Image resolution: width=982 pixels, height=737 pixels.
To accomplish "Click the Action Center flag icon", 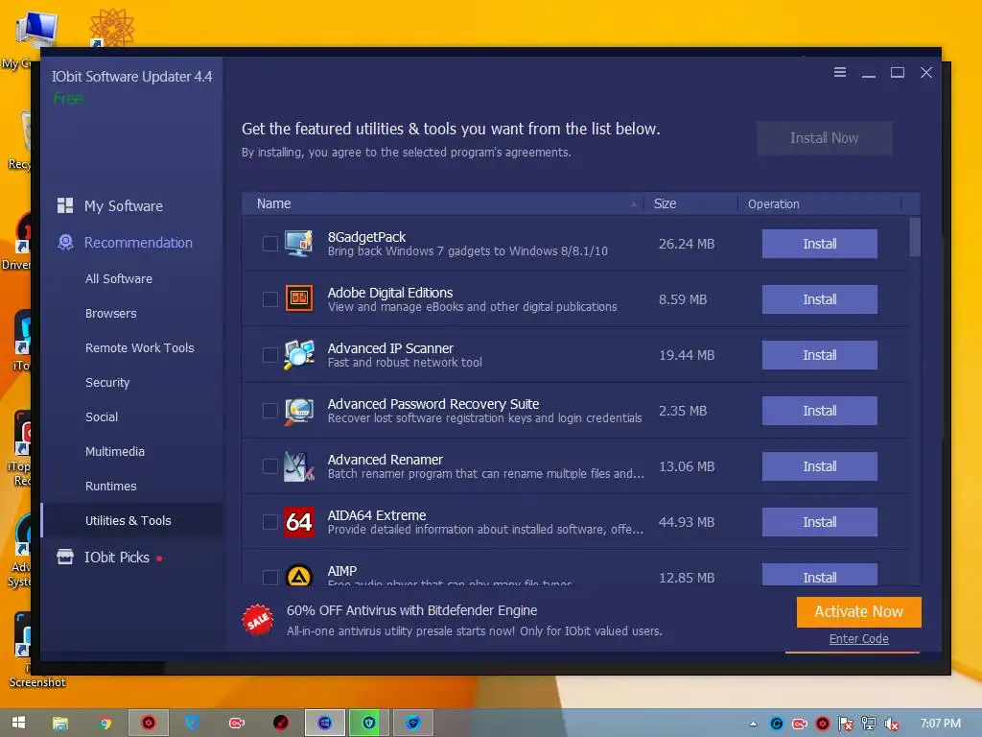I will [846, 724].
